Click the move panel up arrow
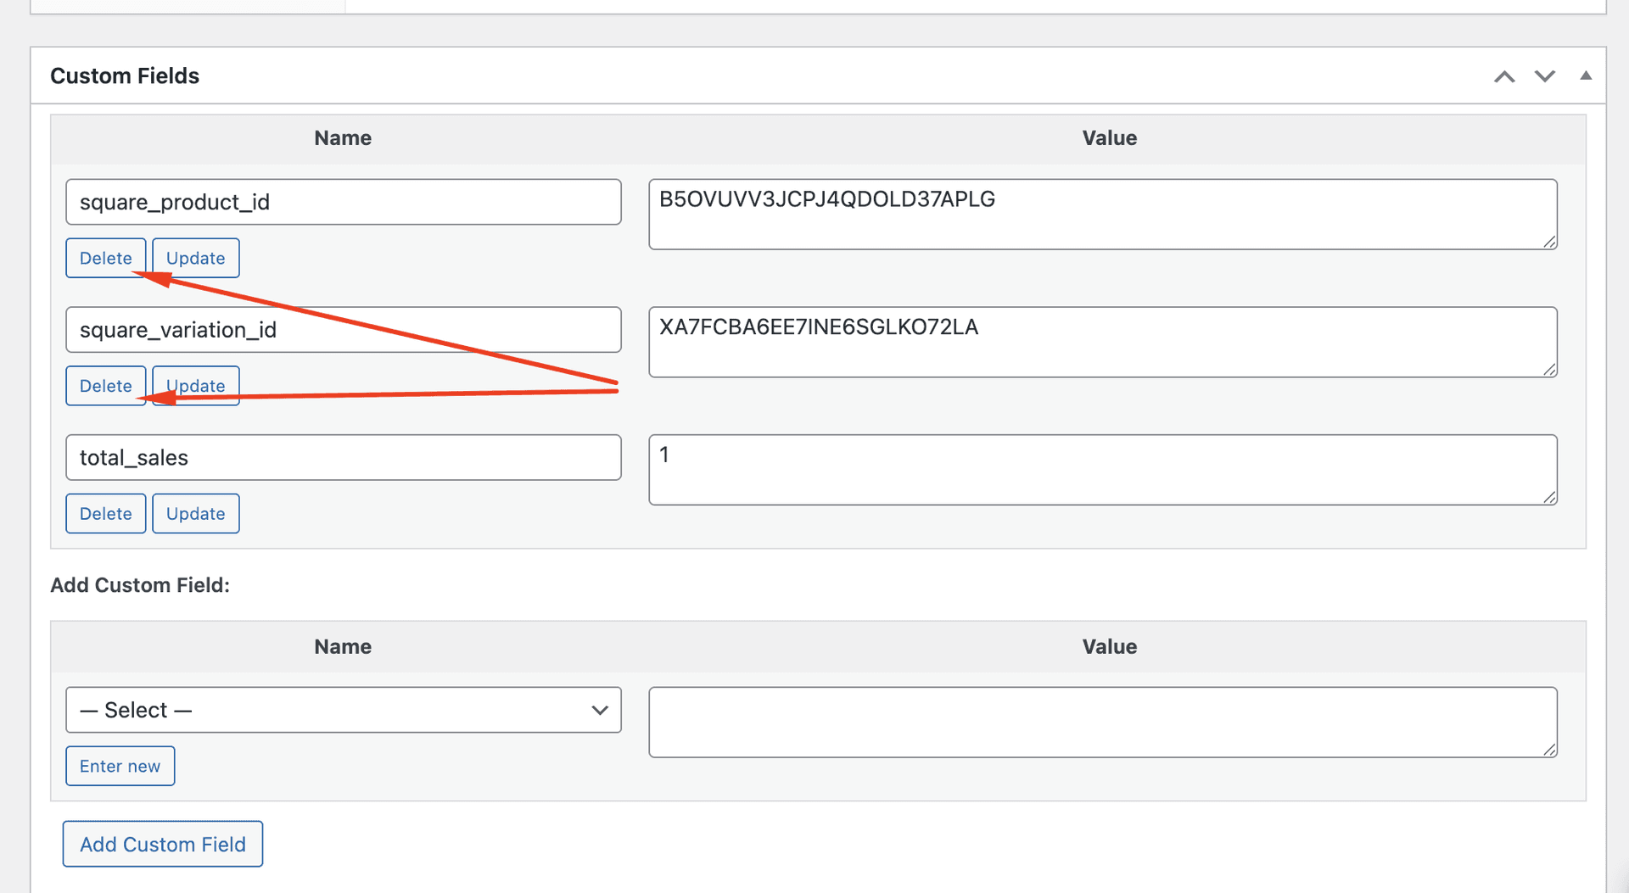The height and width of the screenshot is (893, 1629). pos(1503,76)
